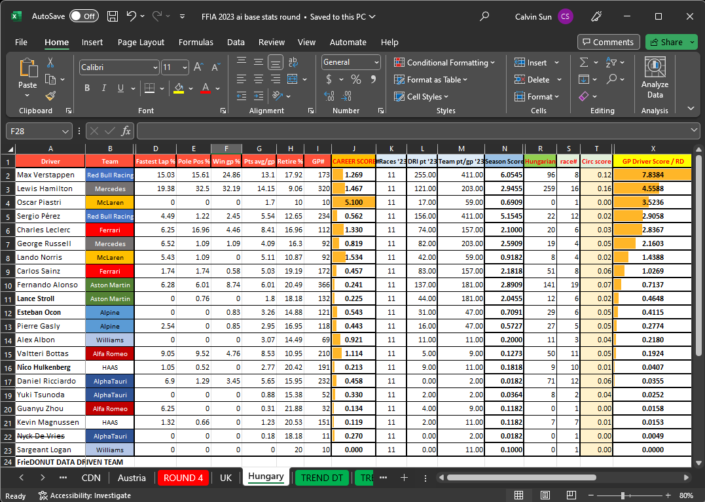Increase font size with larger A icon
Screen dimensions: 705x502
[x=198, y=67]
